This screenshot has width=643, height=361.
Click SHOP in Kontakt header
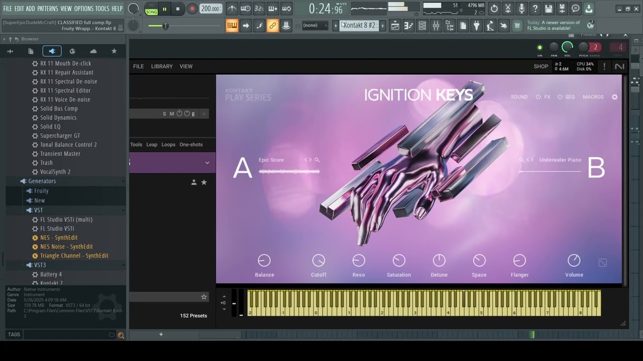click(541, 66)
